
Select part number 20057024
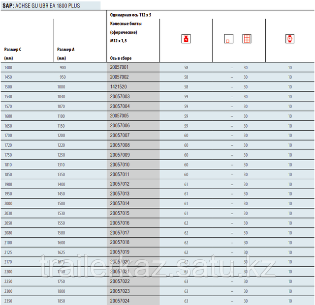point(120,301)
